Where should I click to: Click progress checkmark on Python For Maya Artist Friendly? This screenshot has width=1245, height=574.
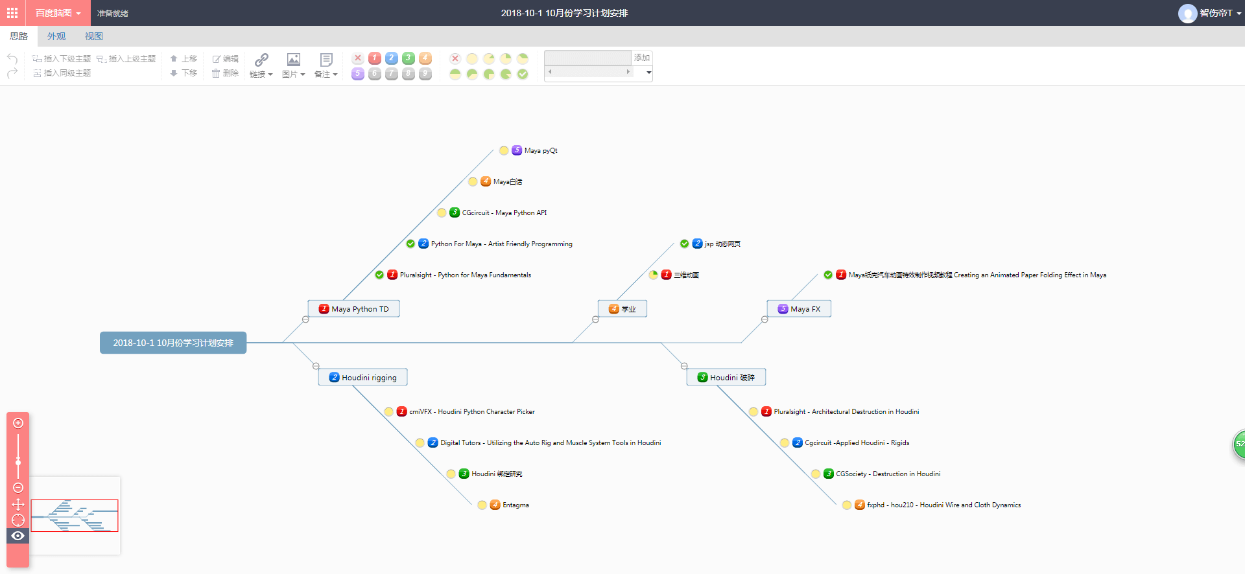click(x=410, y=244)
